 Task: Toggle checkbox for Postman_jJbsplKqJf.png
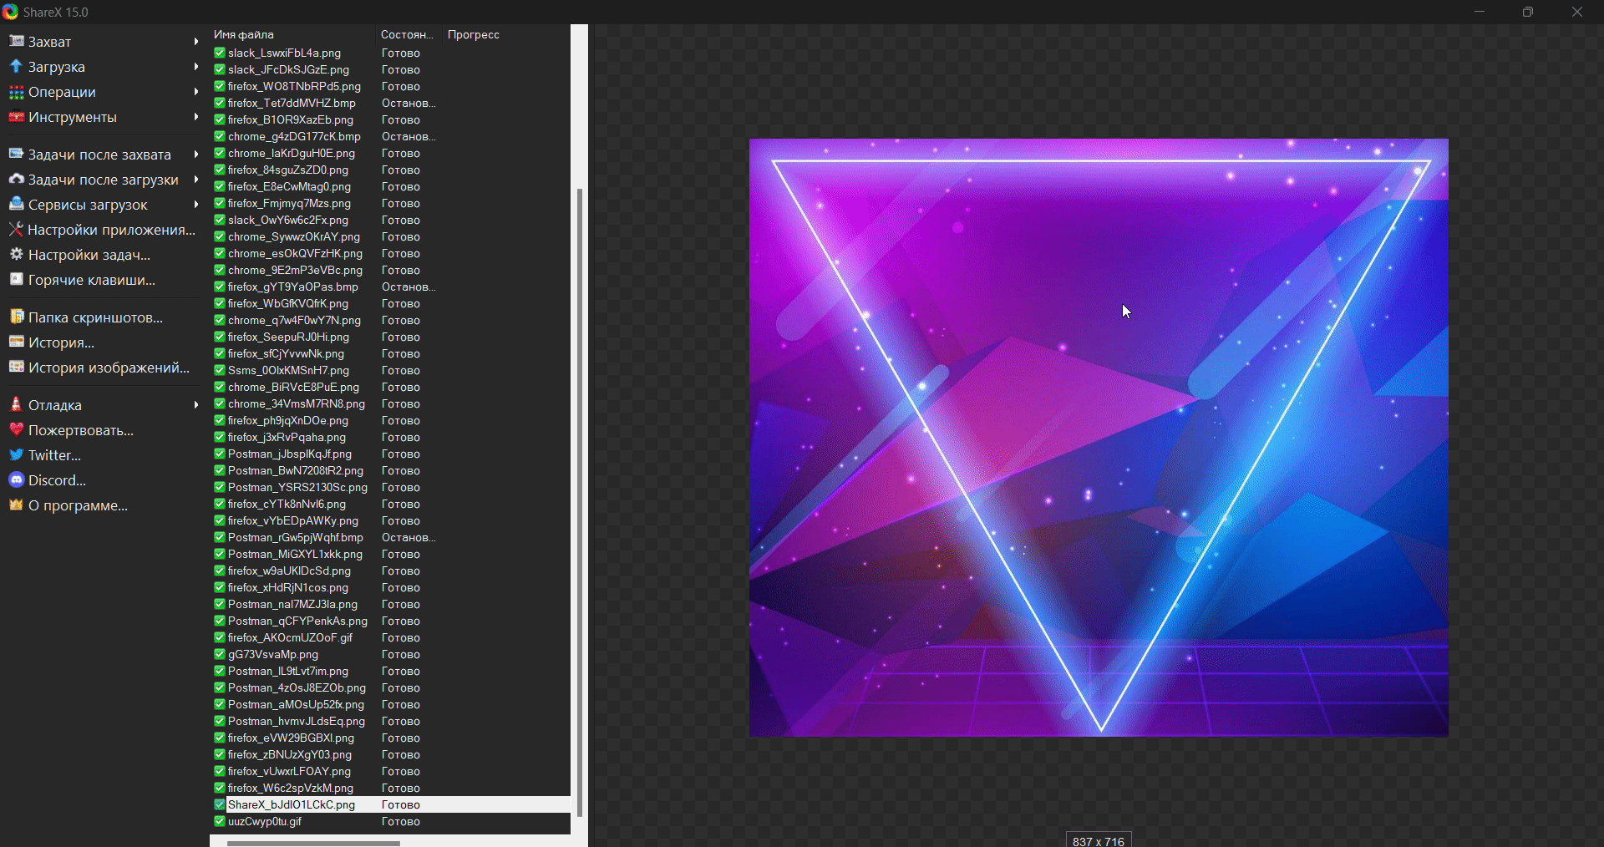coord(220,454)
